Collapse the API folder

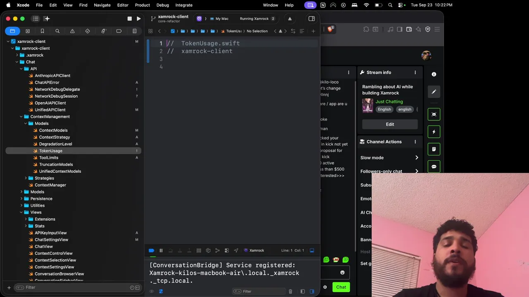click(x=21, y=69)
